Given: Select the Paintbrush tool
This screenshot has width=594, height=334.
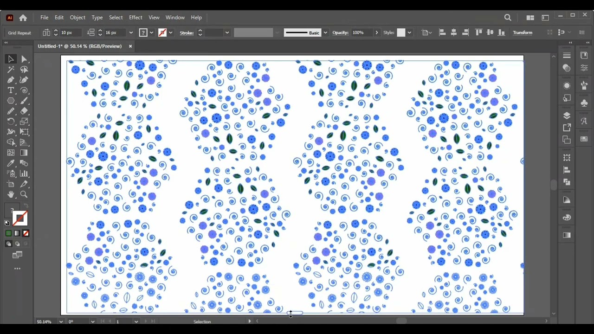Looking at the screenshot, I should click(x=24, y=101).
